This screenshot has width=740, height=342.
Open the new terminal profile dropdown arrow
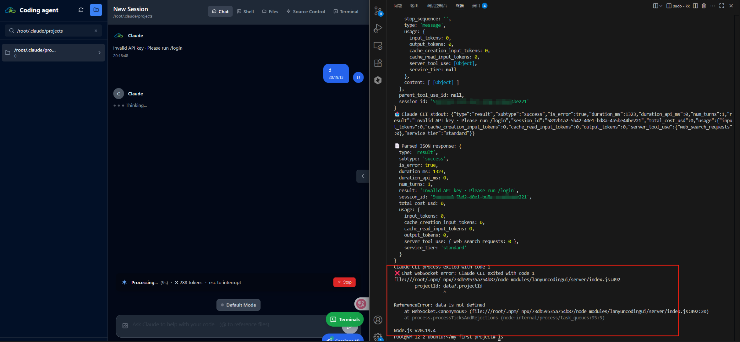[661, 6]
